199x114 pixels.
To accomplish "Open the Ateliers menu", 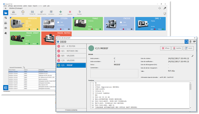I will click(x=25, y=6).
